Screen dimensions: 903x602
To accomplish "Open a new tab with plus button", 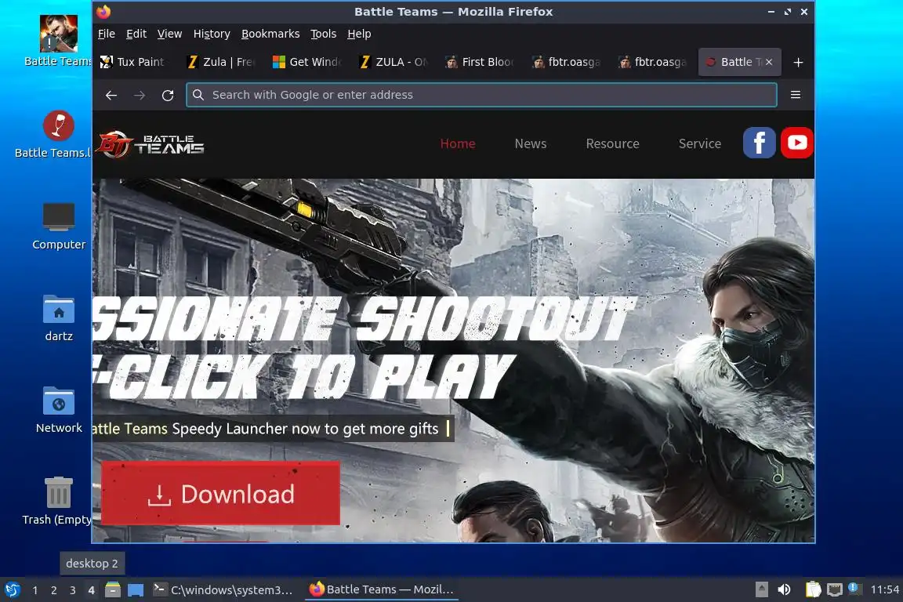I will [798, 62].
